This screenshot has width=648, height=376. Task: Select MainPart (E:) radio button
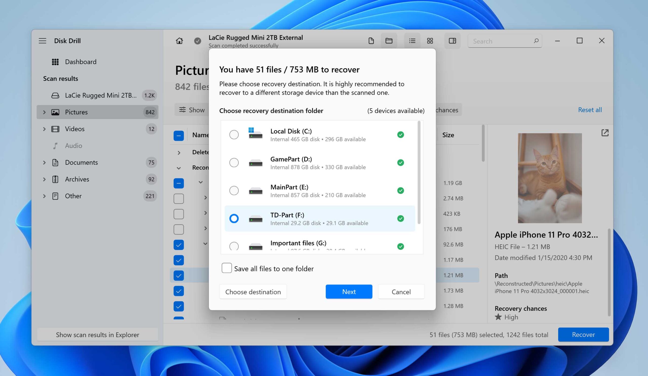coord(234,191)
